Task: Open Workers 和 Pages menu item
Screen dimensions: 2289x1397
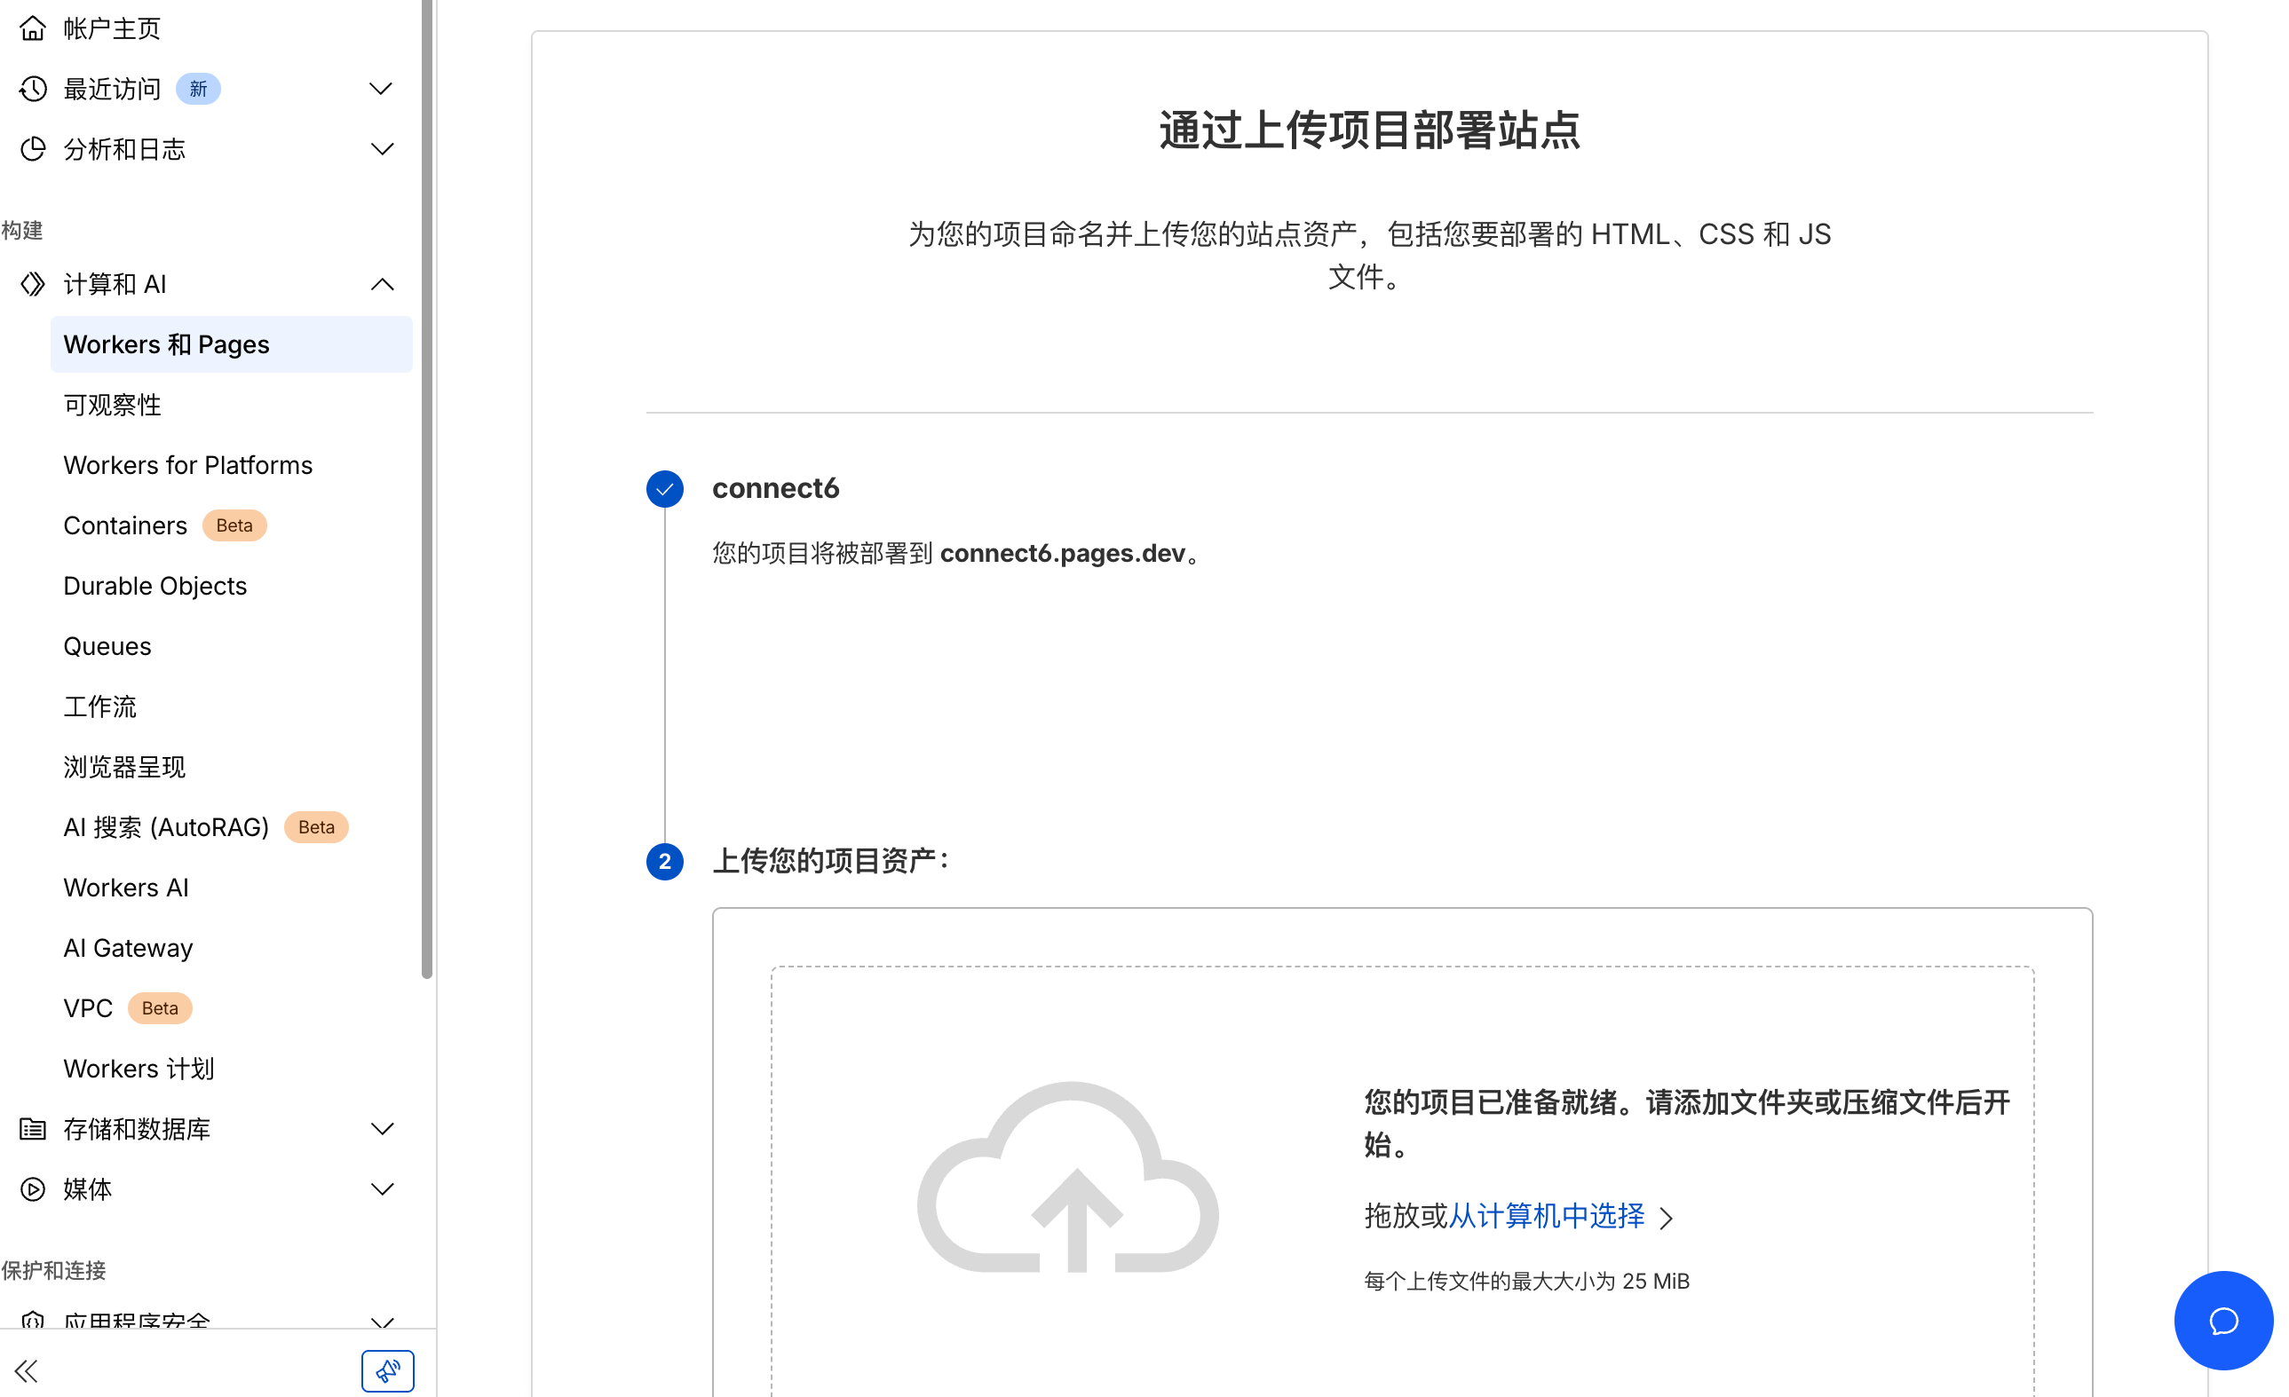Action: click(167, 344)
